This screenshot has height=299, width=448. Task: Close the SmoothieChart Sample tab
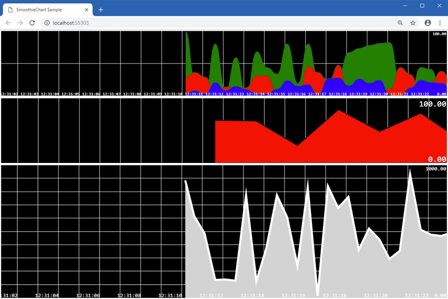coord(87,9)
